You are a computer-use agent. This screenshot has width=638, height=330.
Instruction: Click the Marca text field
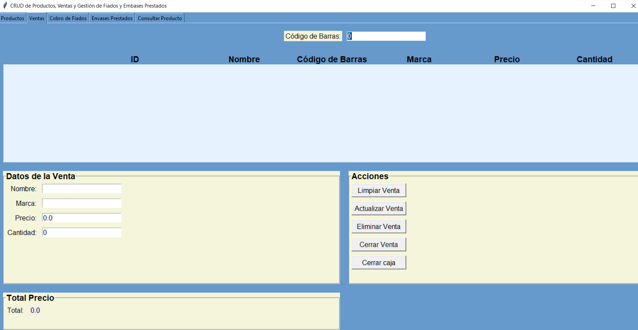pos(82,203)
